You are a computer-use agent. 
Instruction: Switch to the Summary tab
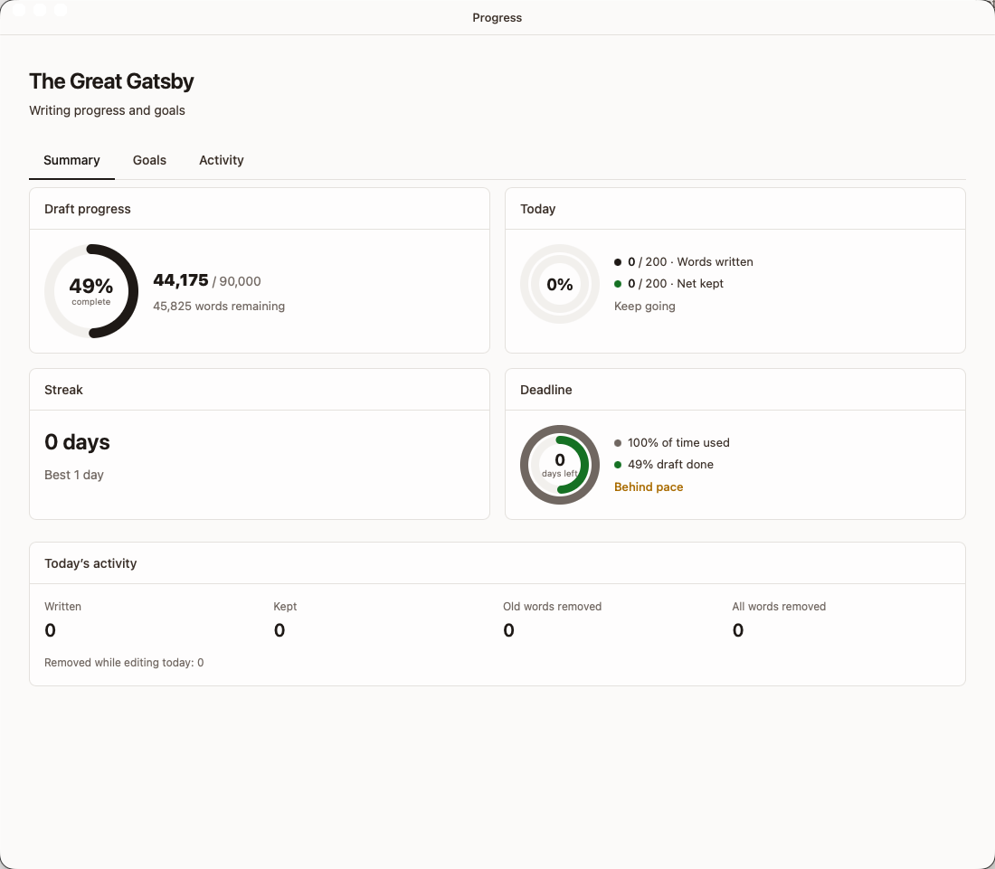71,160
